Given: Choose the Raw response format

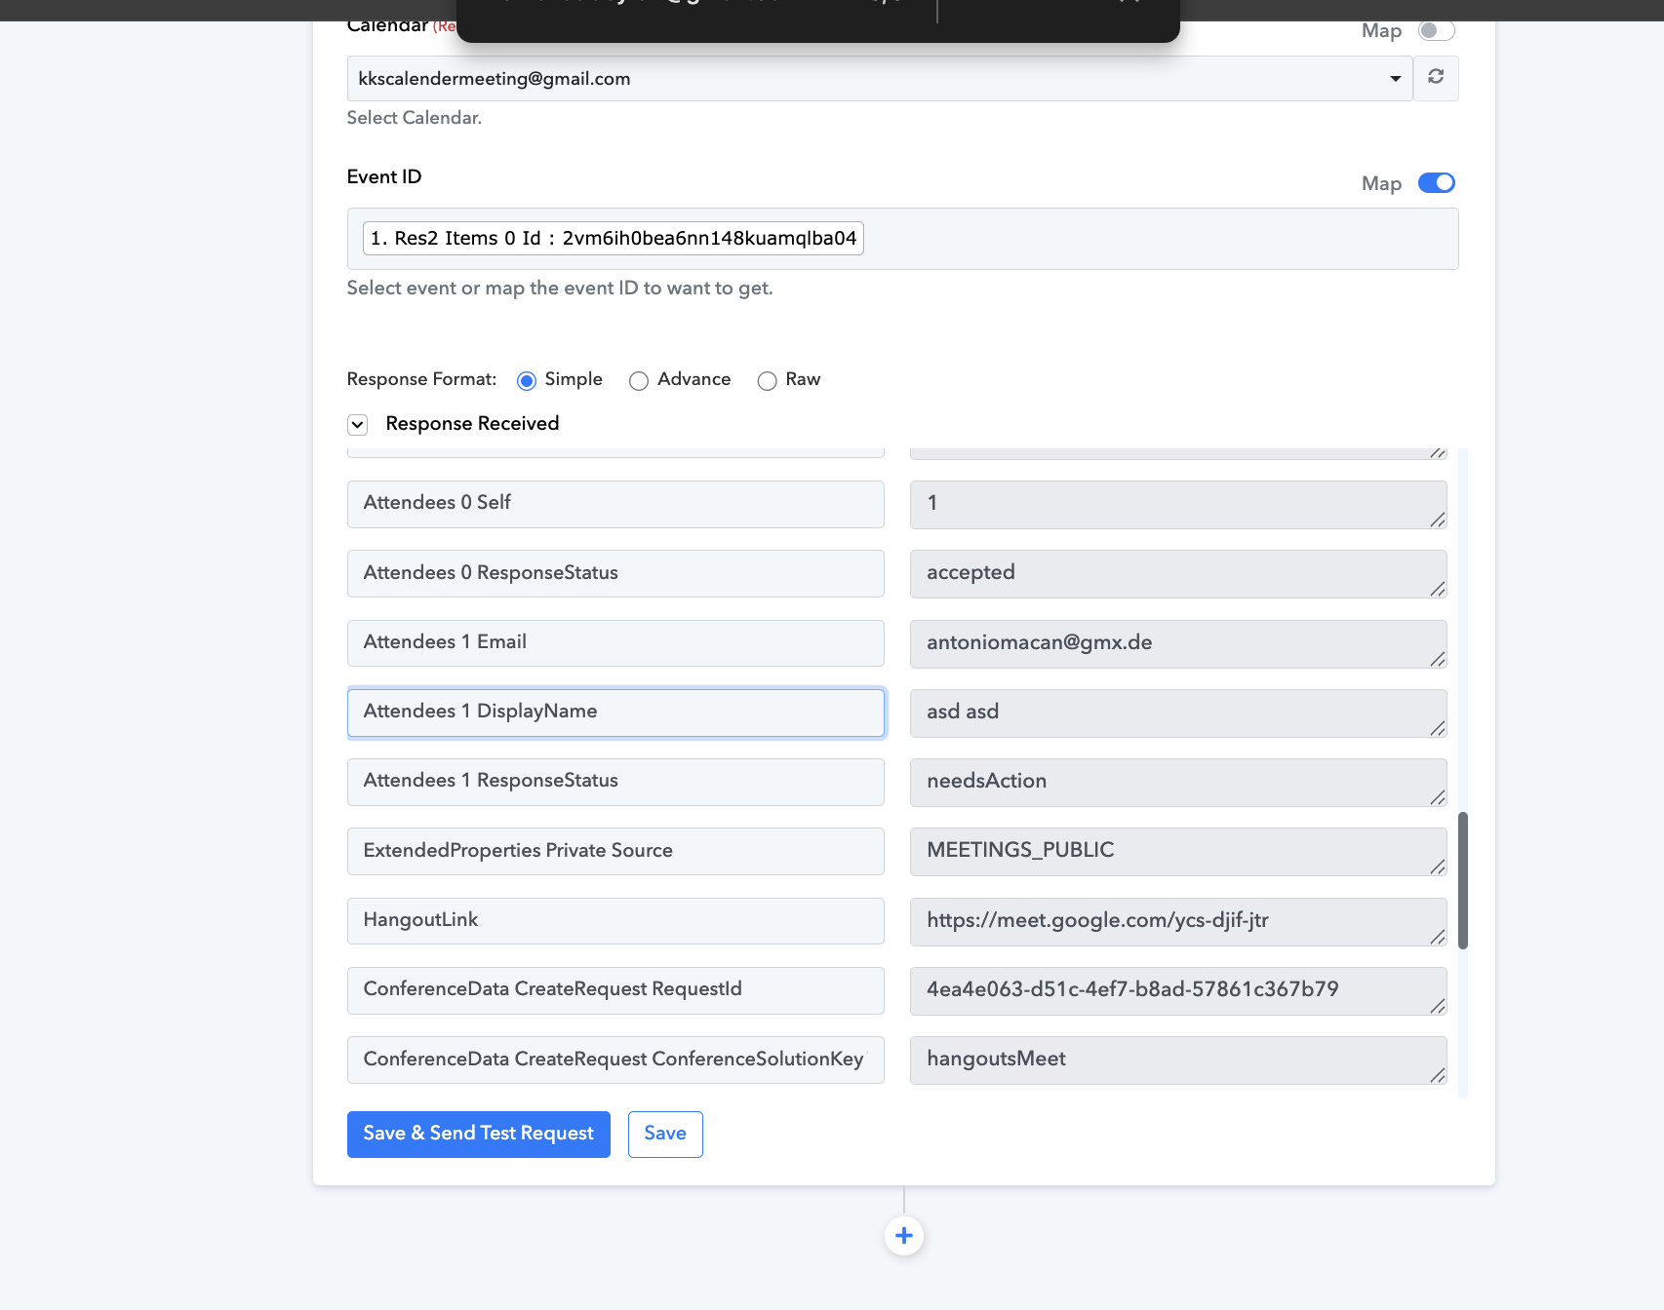Looking at the screenshot, I should [768, 381].
